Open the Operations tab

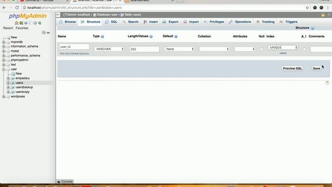point(240,22)
